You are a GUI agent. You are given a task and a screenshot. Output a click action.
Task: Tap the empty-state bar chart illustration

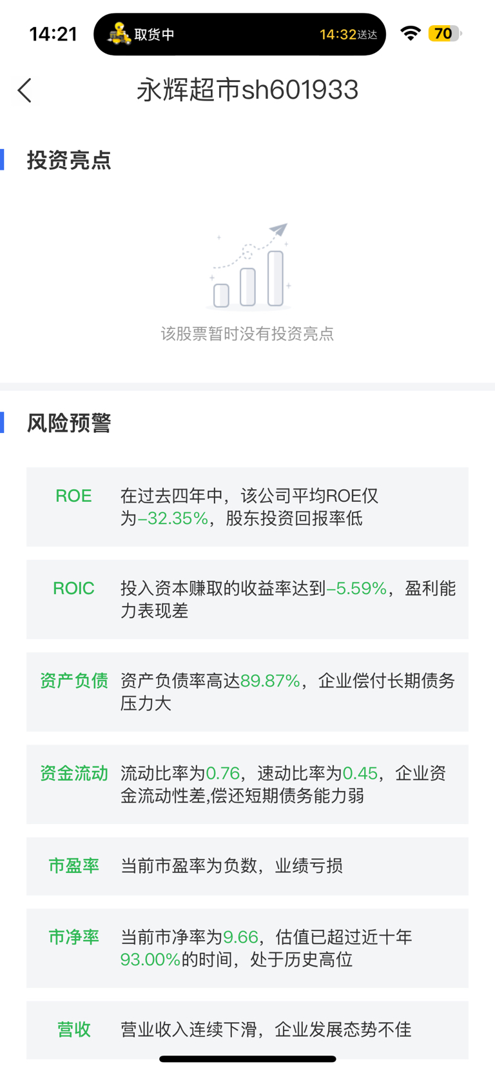point(249,267)
